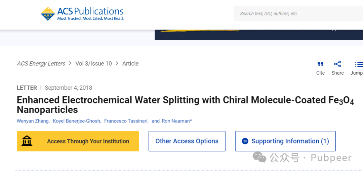Select corresponding author Ron Naaman
The width and height of the screenshot is (363, 172).
176,121
